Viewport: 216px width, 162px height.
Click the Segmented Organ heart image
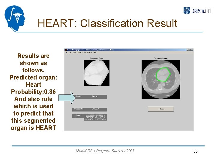(x=97, y=73)
